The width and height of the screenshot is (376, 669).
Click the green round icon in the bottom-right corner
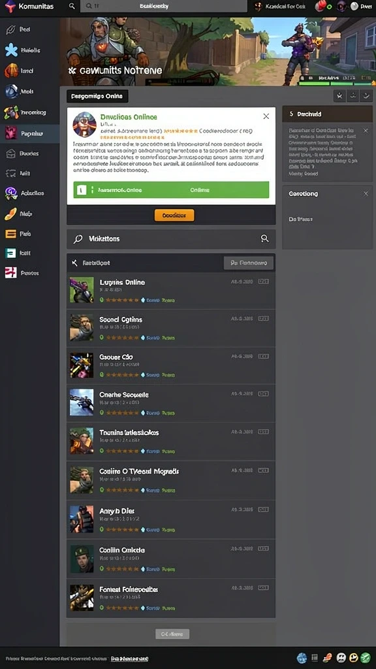pyautogui.click(x=366, y=657)
